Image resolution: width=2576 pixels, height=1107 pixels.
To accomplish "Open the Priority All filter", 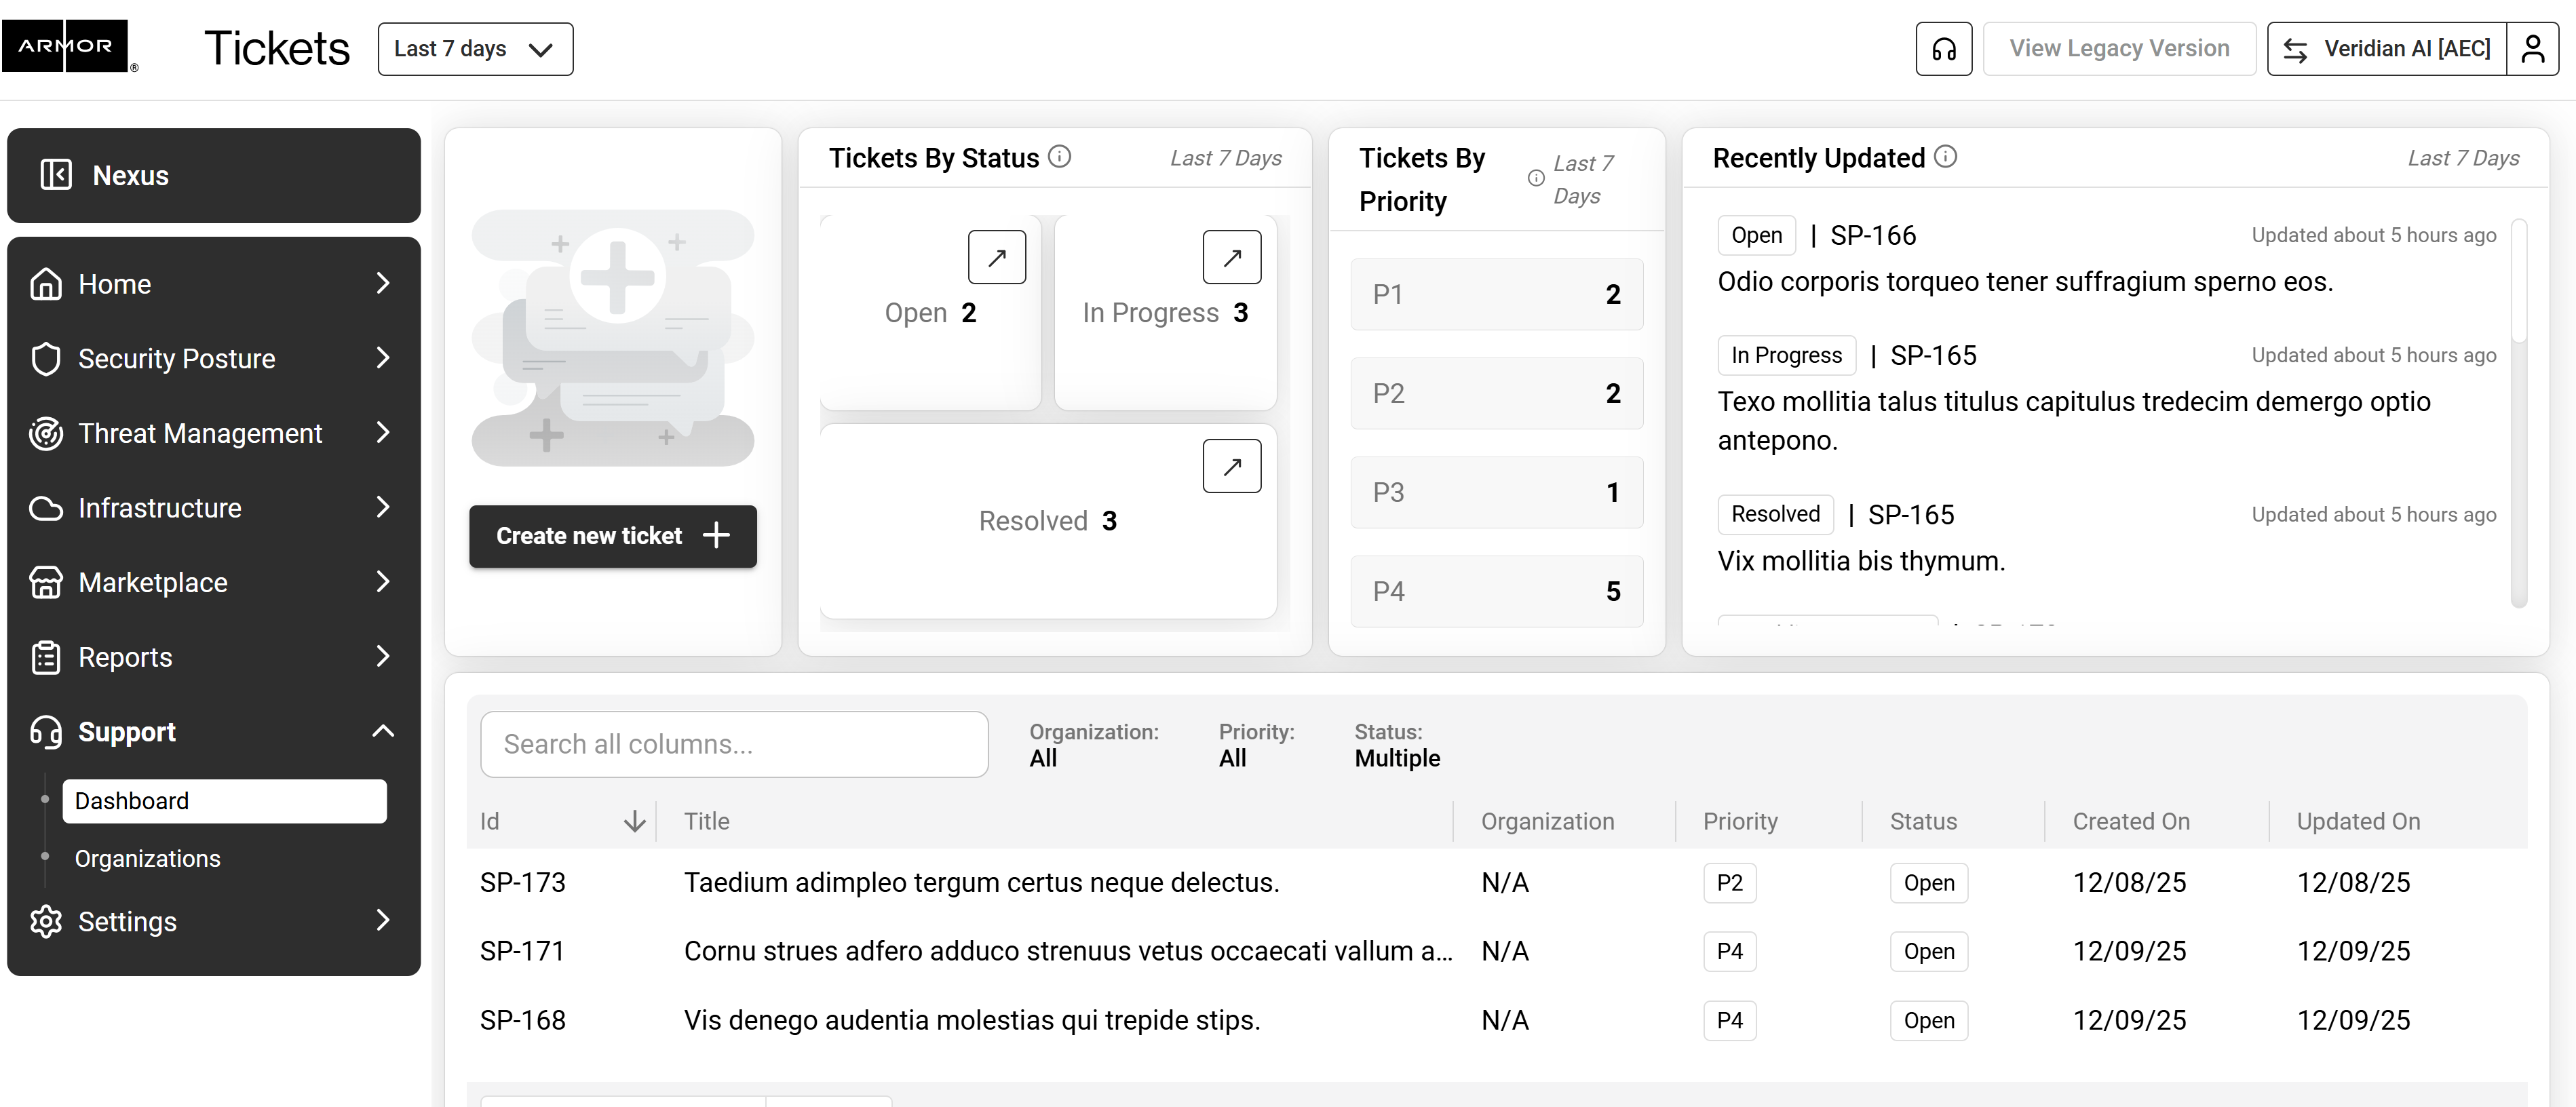I will 1255,746.
